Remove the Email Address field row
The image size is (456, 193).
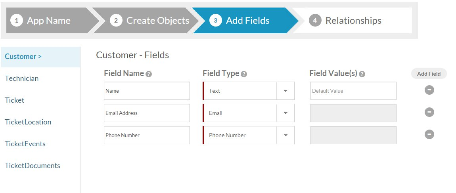pyautogui.click(x=429, y=113)
